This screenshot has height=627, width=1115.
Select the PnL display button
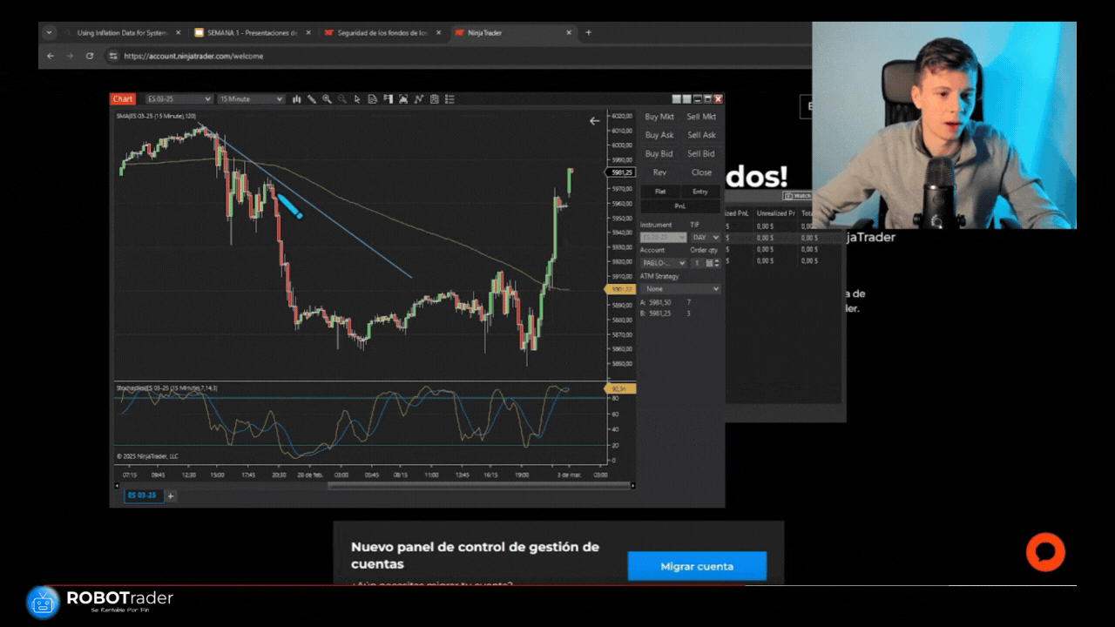coord(680,206)
